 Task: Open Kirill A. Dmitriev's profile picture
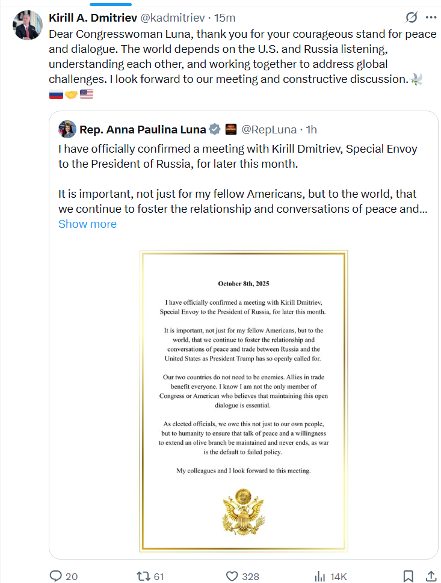click(27, 25)
